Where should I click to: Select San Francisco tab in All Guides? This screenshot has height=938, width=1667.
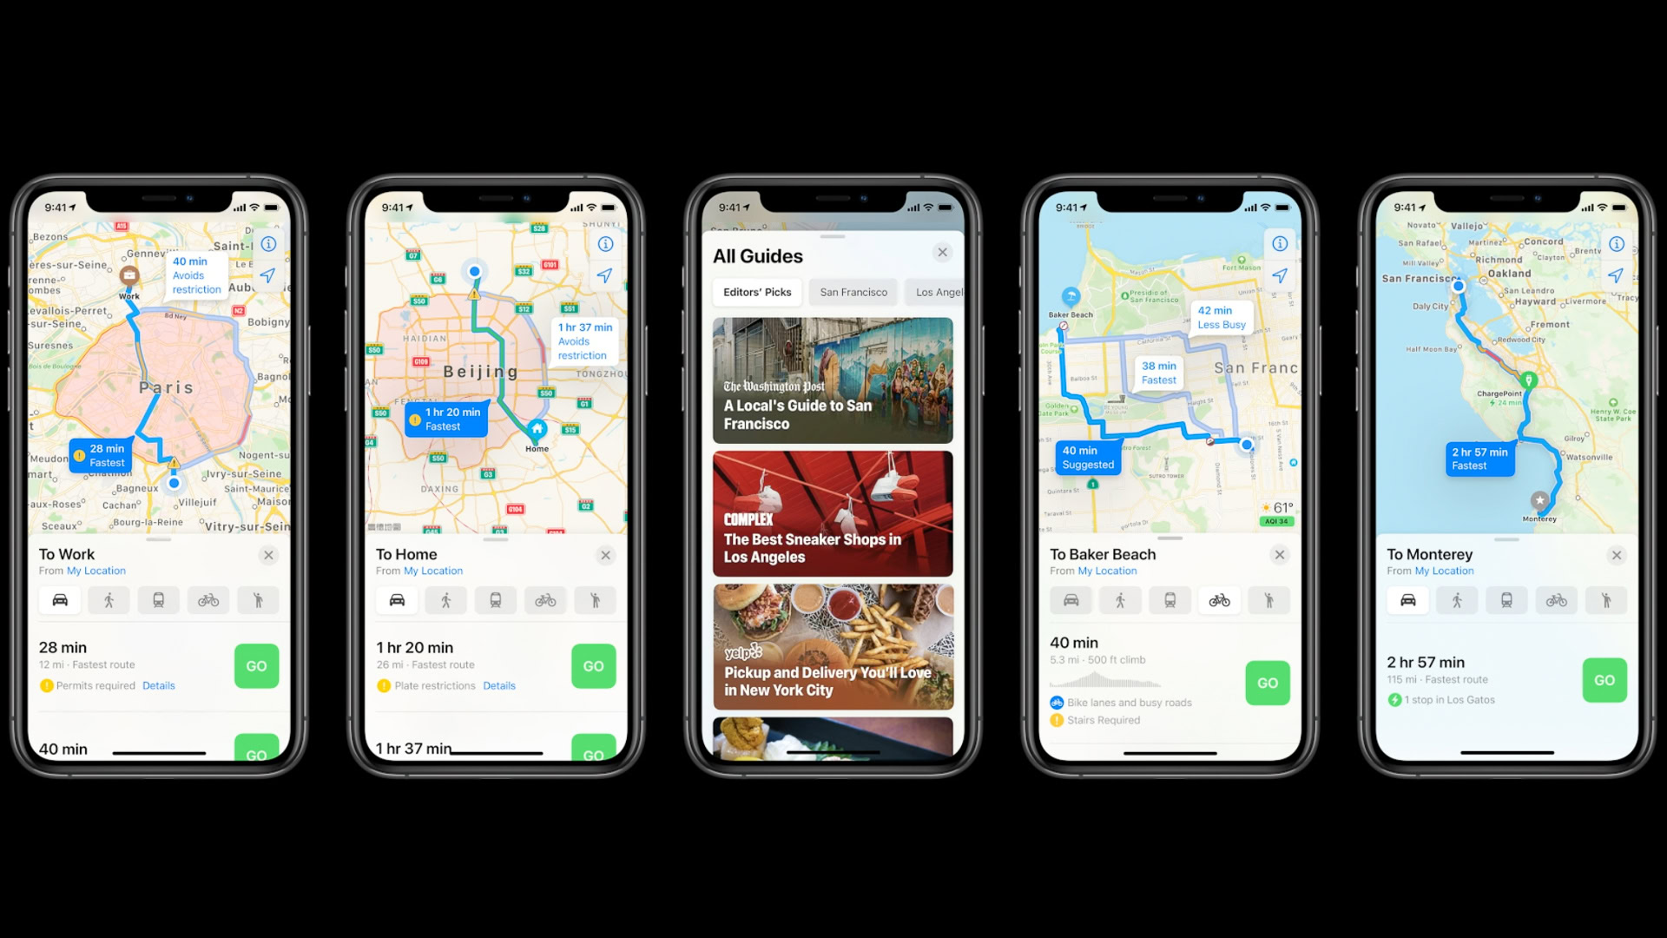pos(853,291)
